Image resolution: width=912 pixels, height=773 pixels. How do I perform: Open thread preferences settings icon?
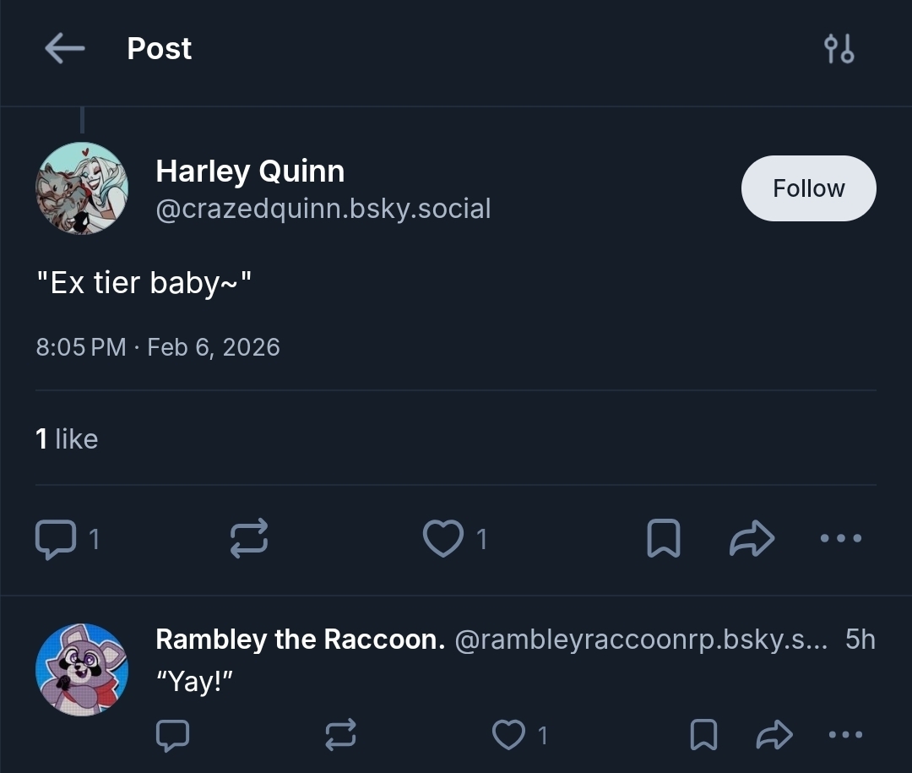click(839, 49)
